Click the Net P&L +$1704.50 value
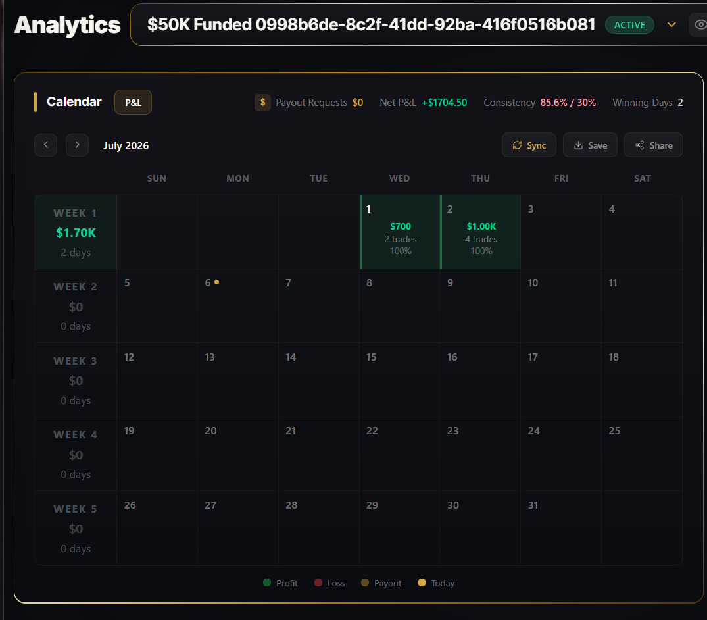Viewport: 707px width, 620px height. (444, 103)
